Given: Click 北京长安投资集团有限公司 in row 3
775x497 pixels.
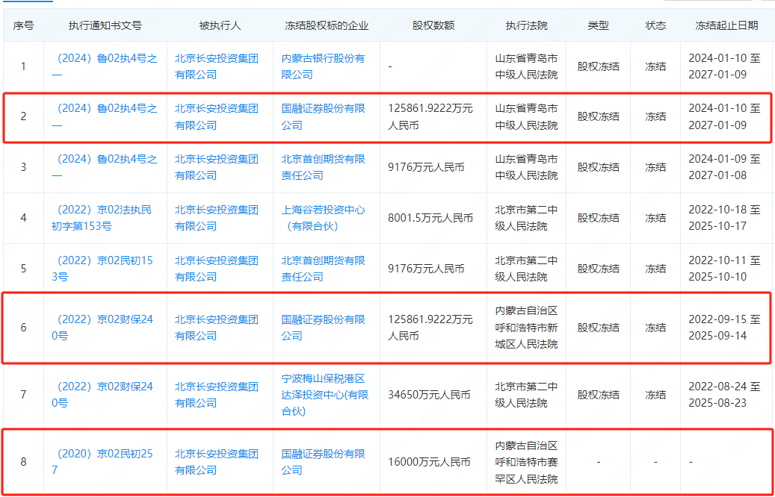Looking at the screenshot, I should pyautogui.click(x=217, y=167).
